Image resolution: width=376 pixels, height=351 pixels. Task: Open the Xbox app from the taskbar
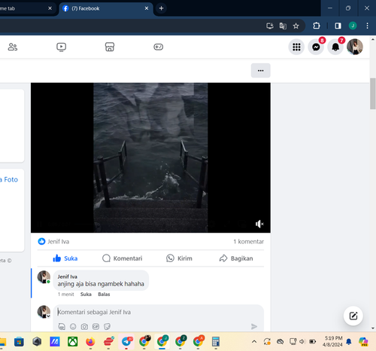pyautogui.click(x=73, y=342)
